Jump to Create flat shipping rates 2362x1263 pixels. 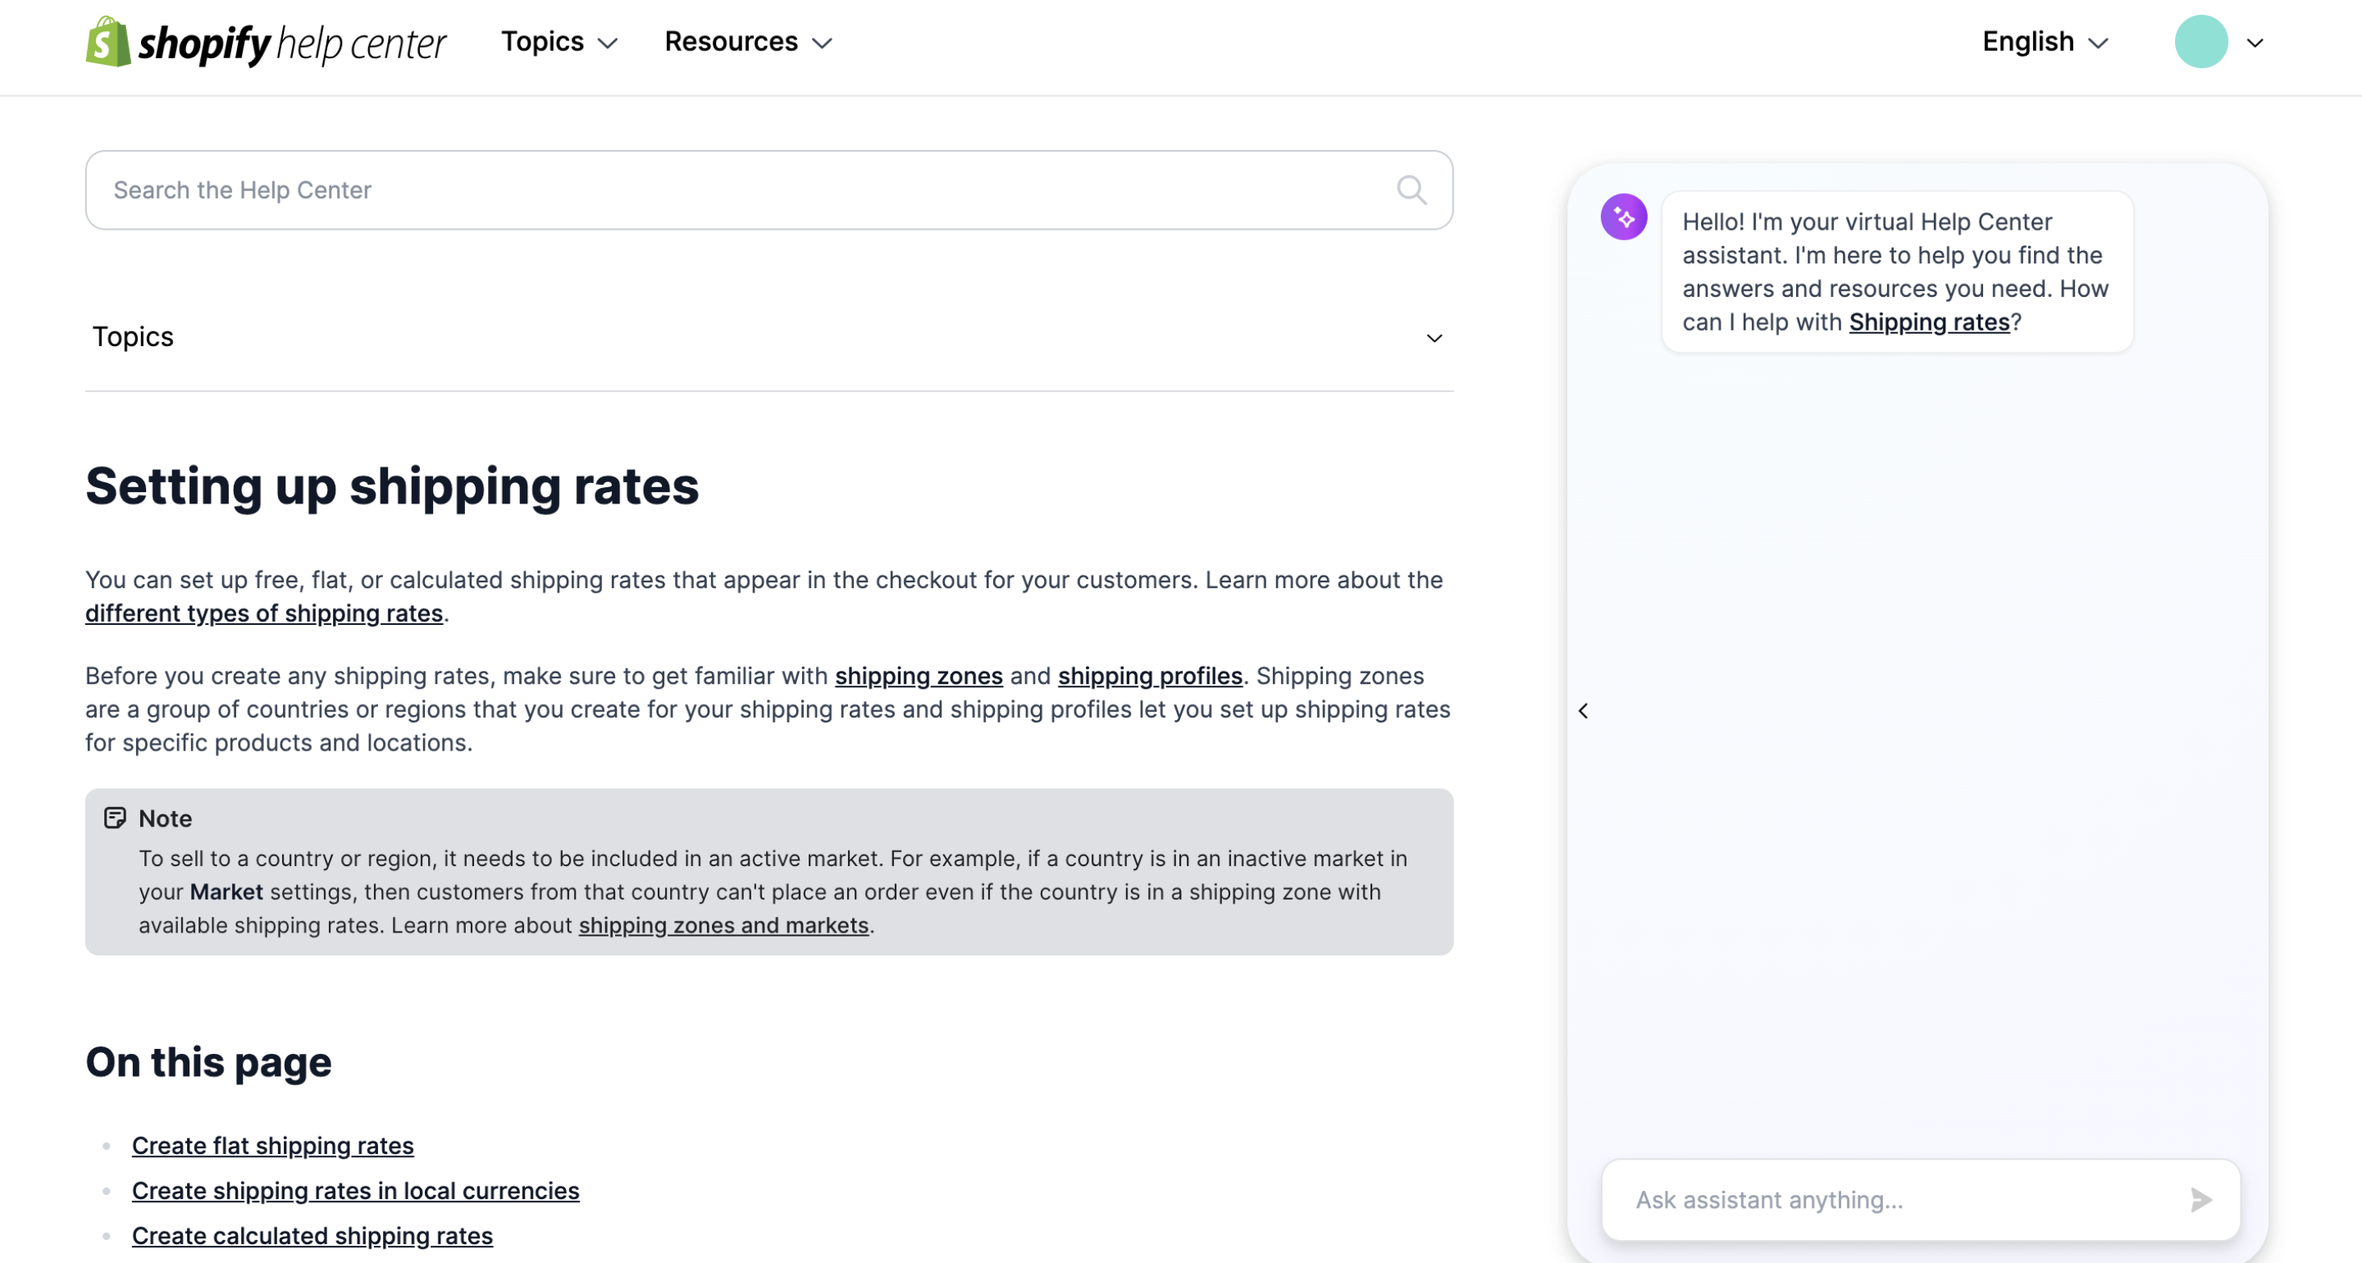click(x=272, y=1146)
